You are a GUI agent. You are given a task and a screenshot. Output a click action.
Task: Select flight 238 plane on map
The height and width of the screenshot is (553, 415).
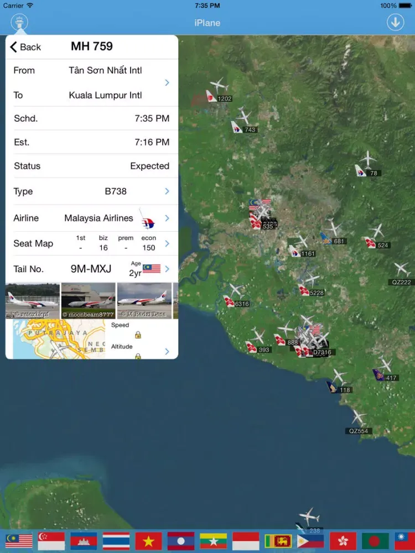pos(309,517)
